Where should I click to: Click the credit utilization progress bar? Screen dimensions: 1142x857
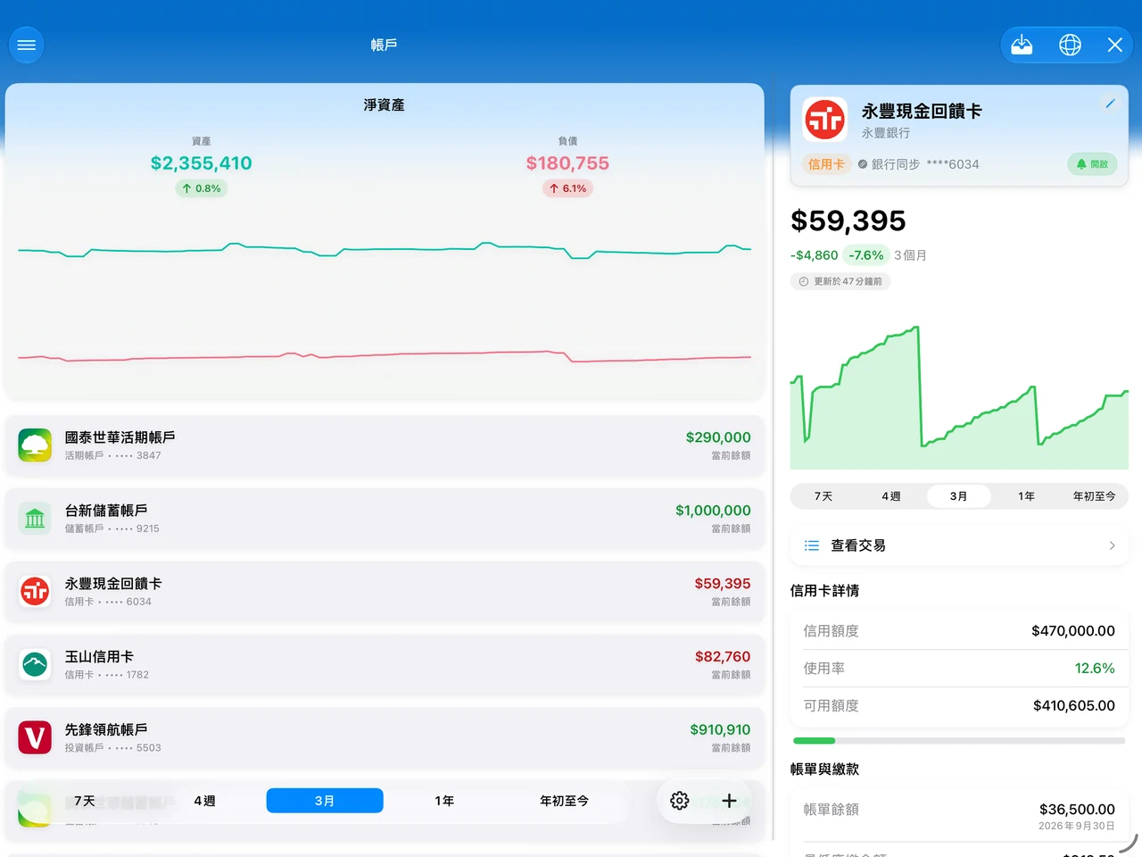[x=959, y=741]
